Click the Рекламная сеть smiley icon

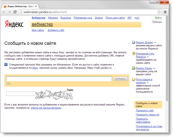click(134, 54)
